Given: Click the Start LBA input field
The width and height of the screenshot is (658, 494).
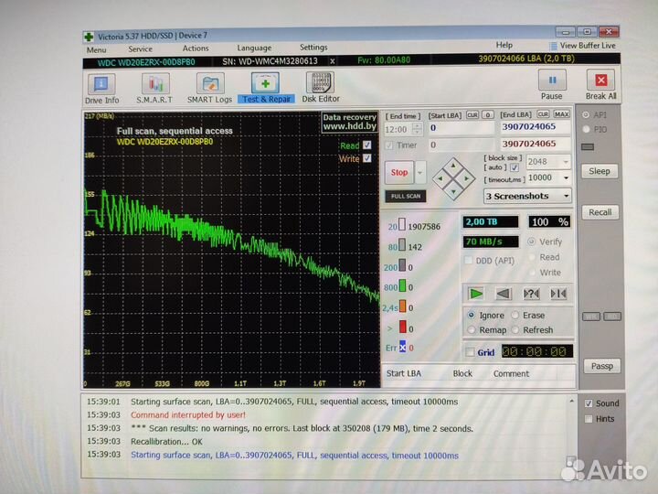Looking at the screenshot, I should click(460, 127).
